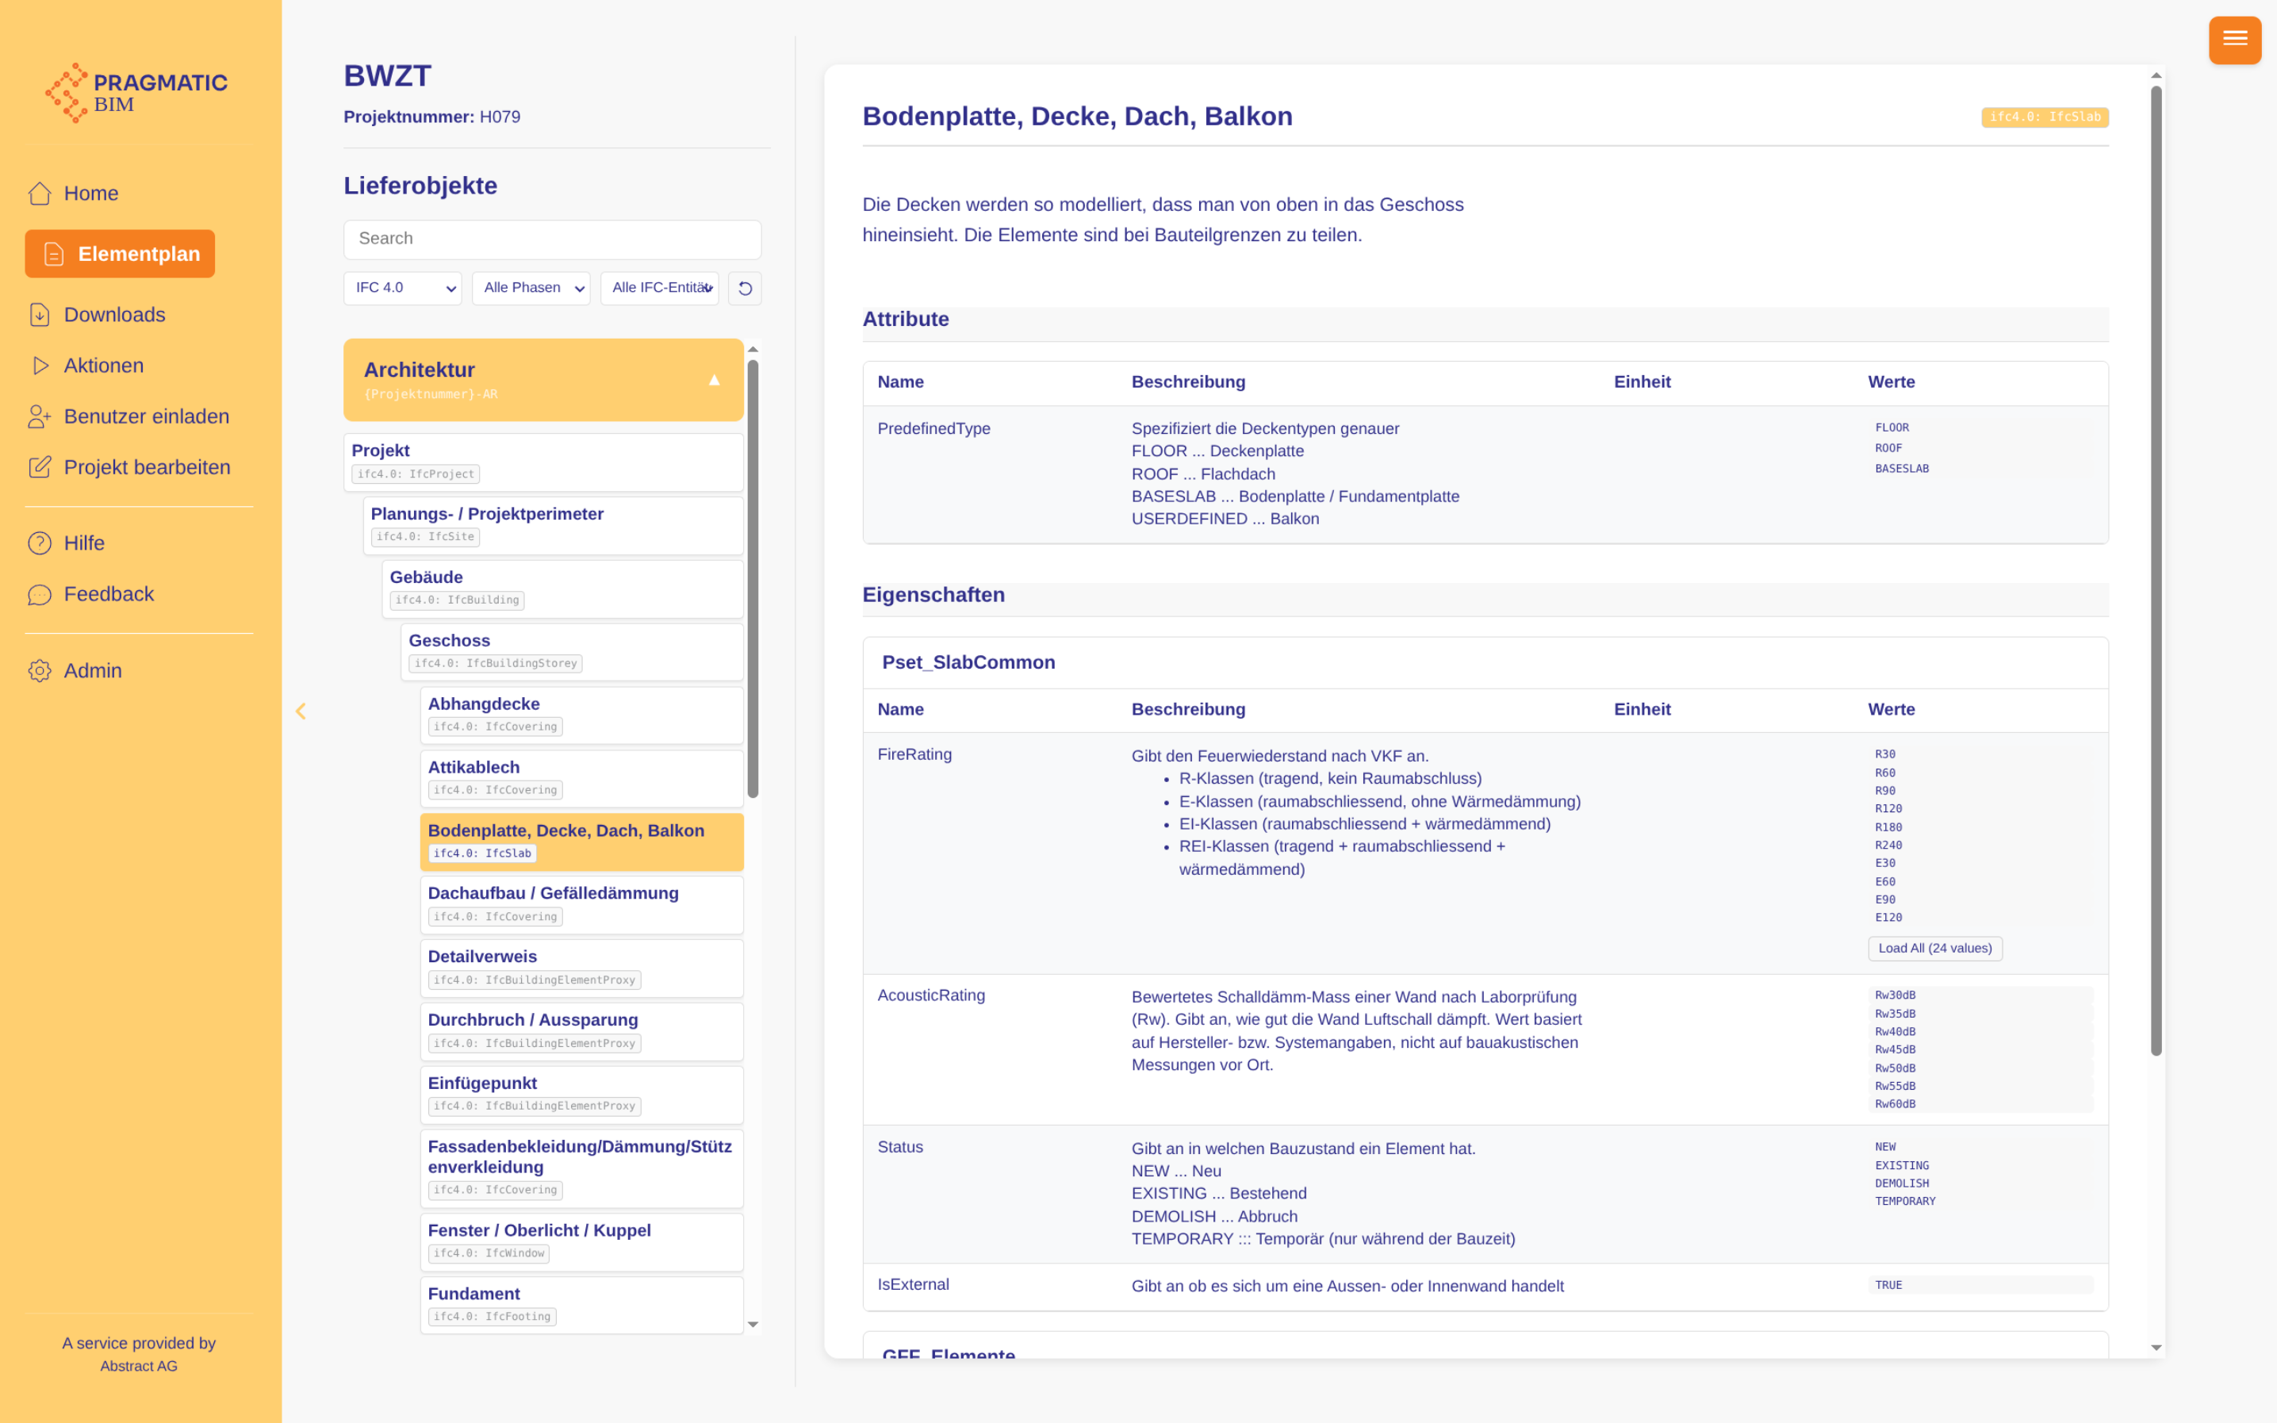The height and width of the screenshot is (1423, 2277).
Task: Click the Projektnummer H079 text
Action: coord(432,117)
